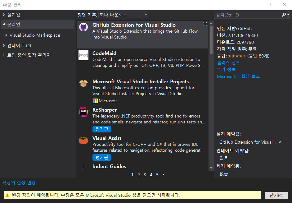Click the 닫기(C) button
The height and width of the screenshot is (203, 292).
[x=276, y=195]
